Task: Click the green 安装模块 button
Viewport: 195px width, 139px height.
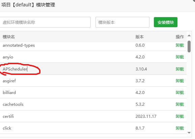Action: [166, 22]
